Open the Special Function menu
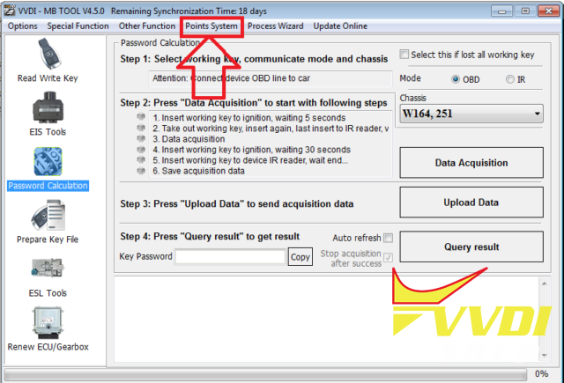The height and width of the screenshot is (383, 564). point(78,26)
